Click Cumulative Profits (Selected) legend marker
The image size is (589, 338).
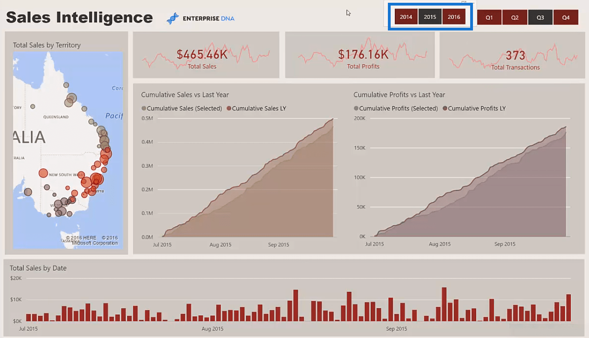click(356, 109)
